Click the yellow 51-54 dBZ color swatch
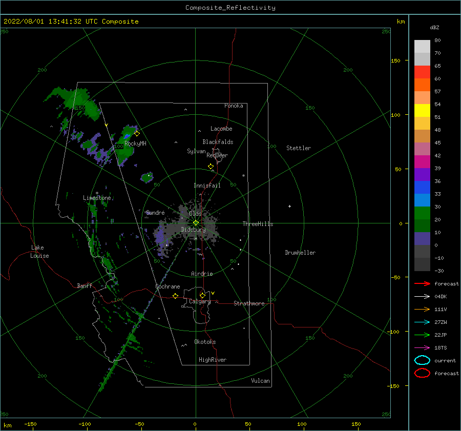This screenshot has height=431, width=461. coord(422,111)
